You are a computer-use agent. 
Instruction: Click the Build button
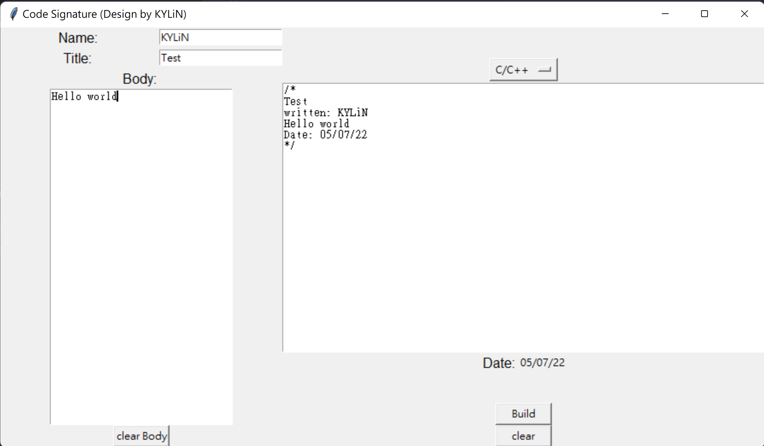pyautogui.click(x=523, y=414)
